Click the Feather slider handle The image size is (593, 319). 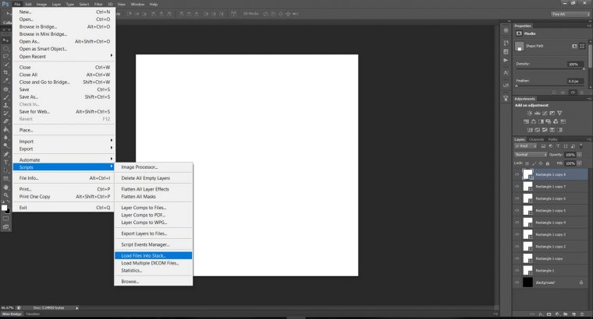pos(517,86)
